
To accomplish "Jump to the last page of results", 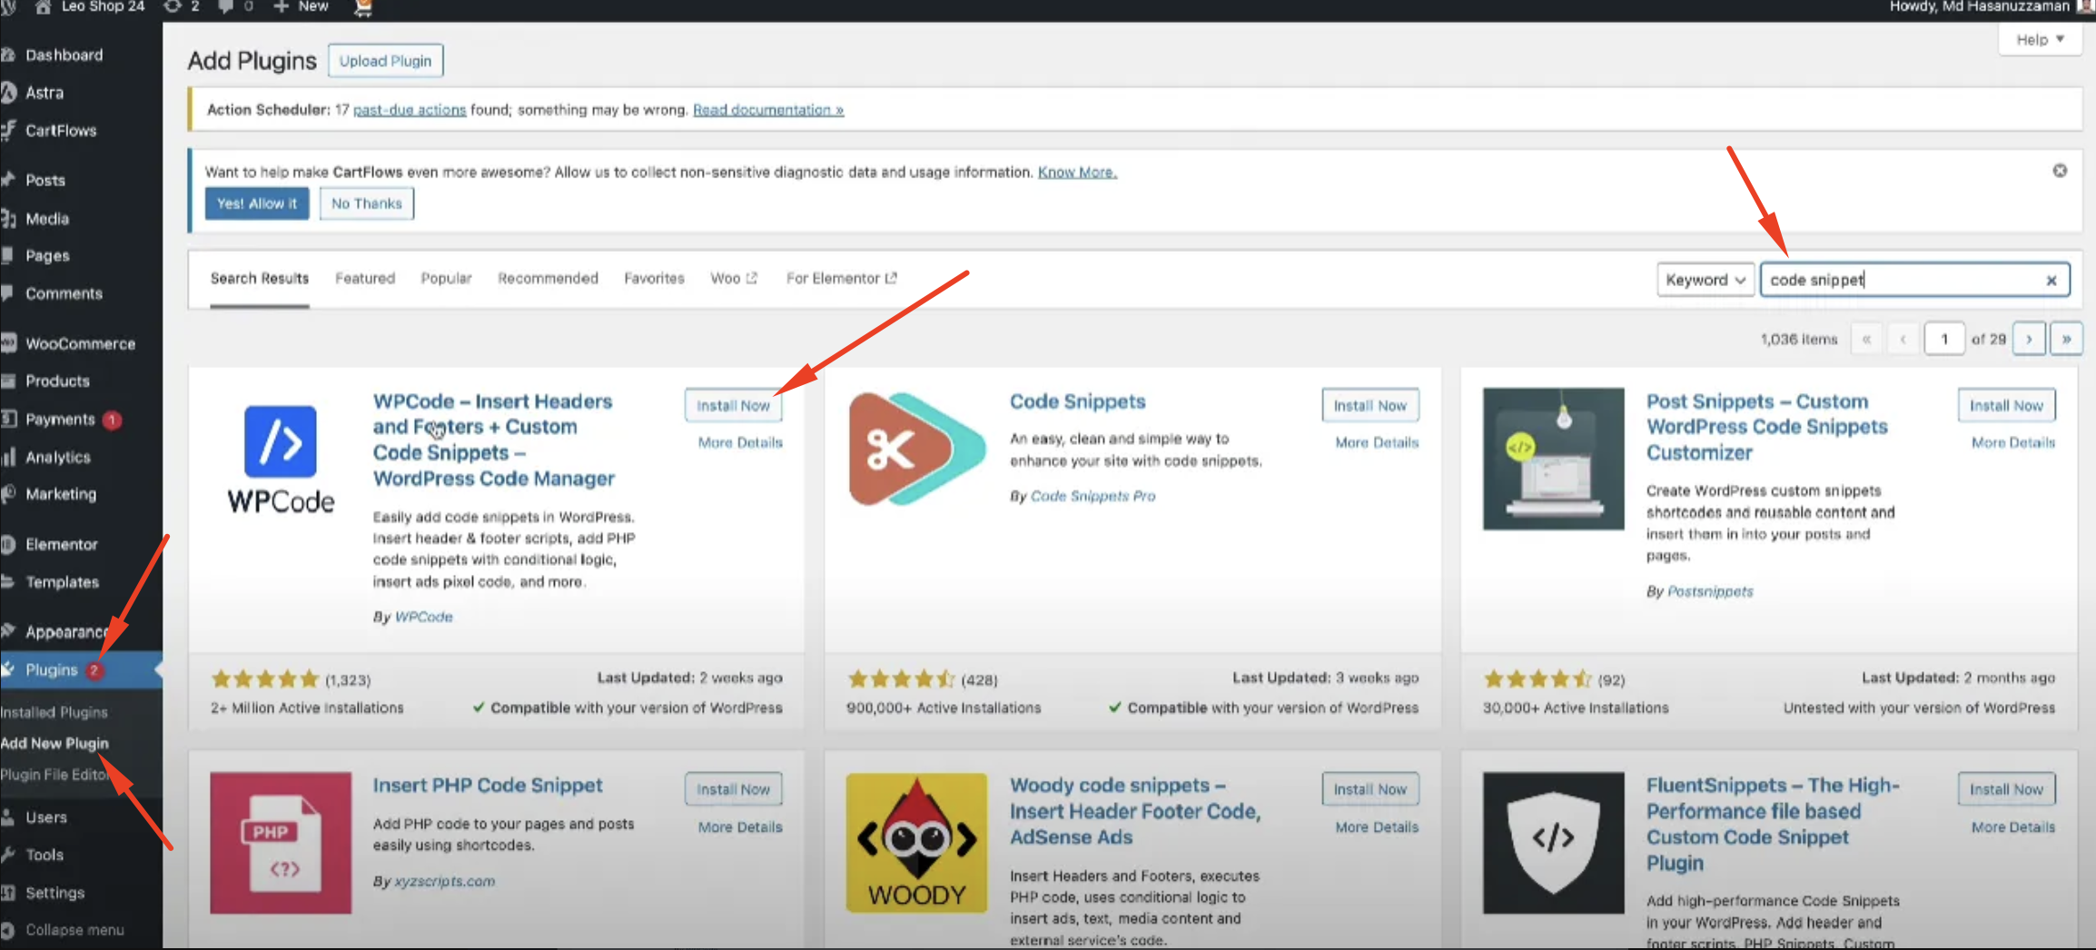I will 2066,339.
